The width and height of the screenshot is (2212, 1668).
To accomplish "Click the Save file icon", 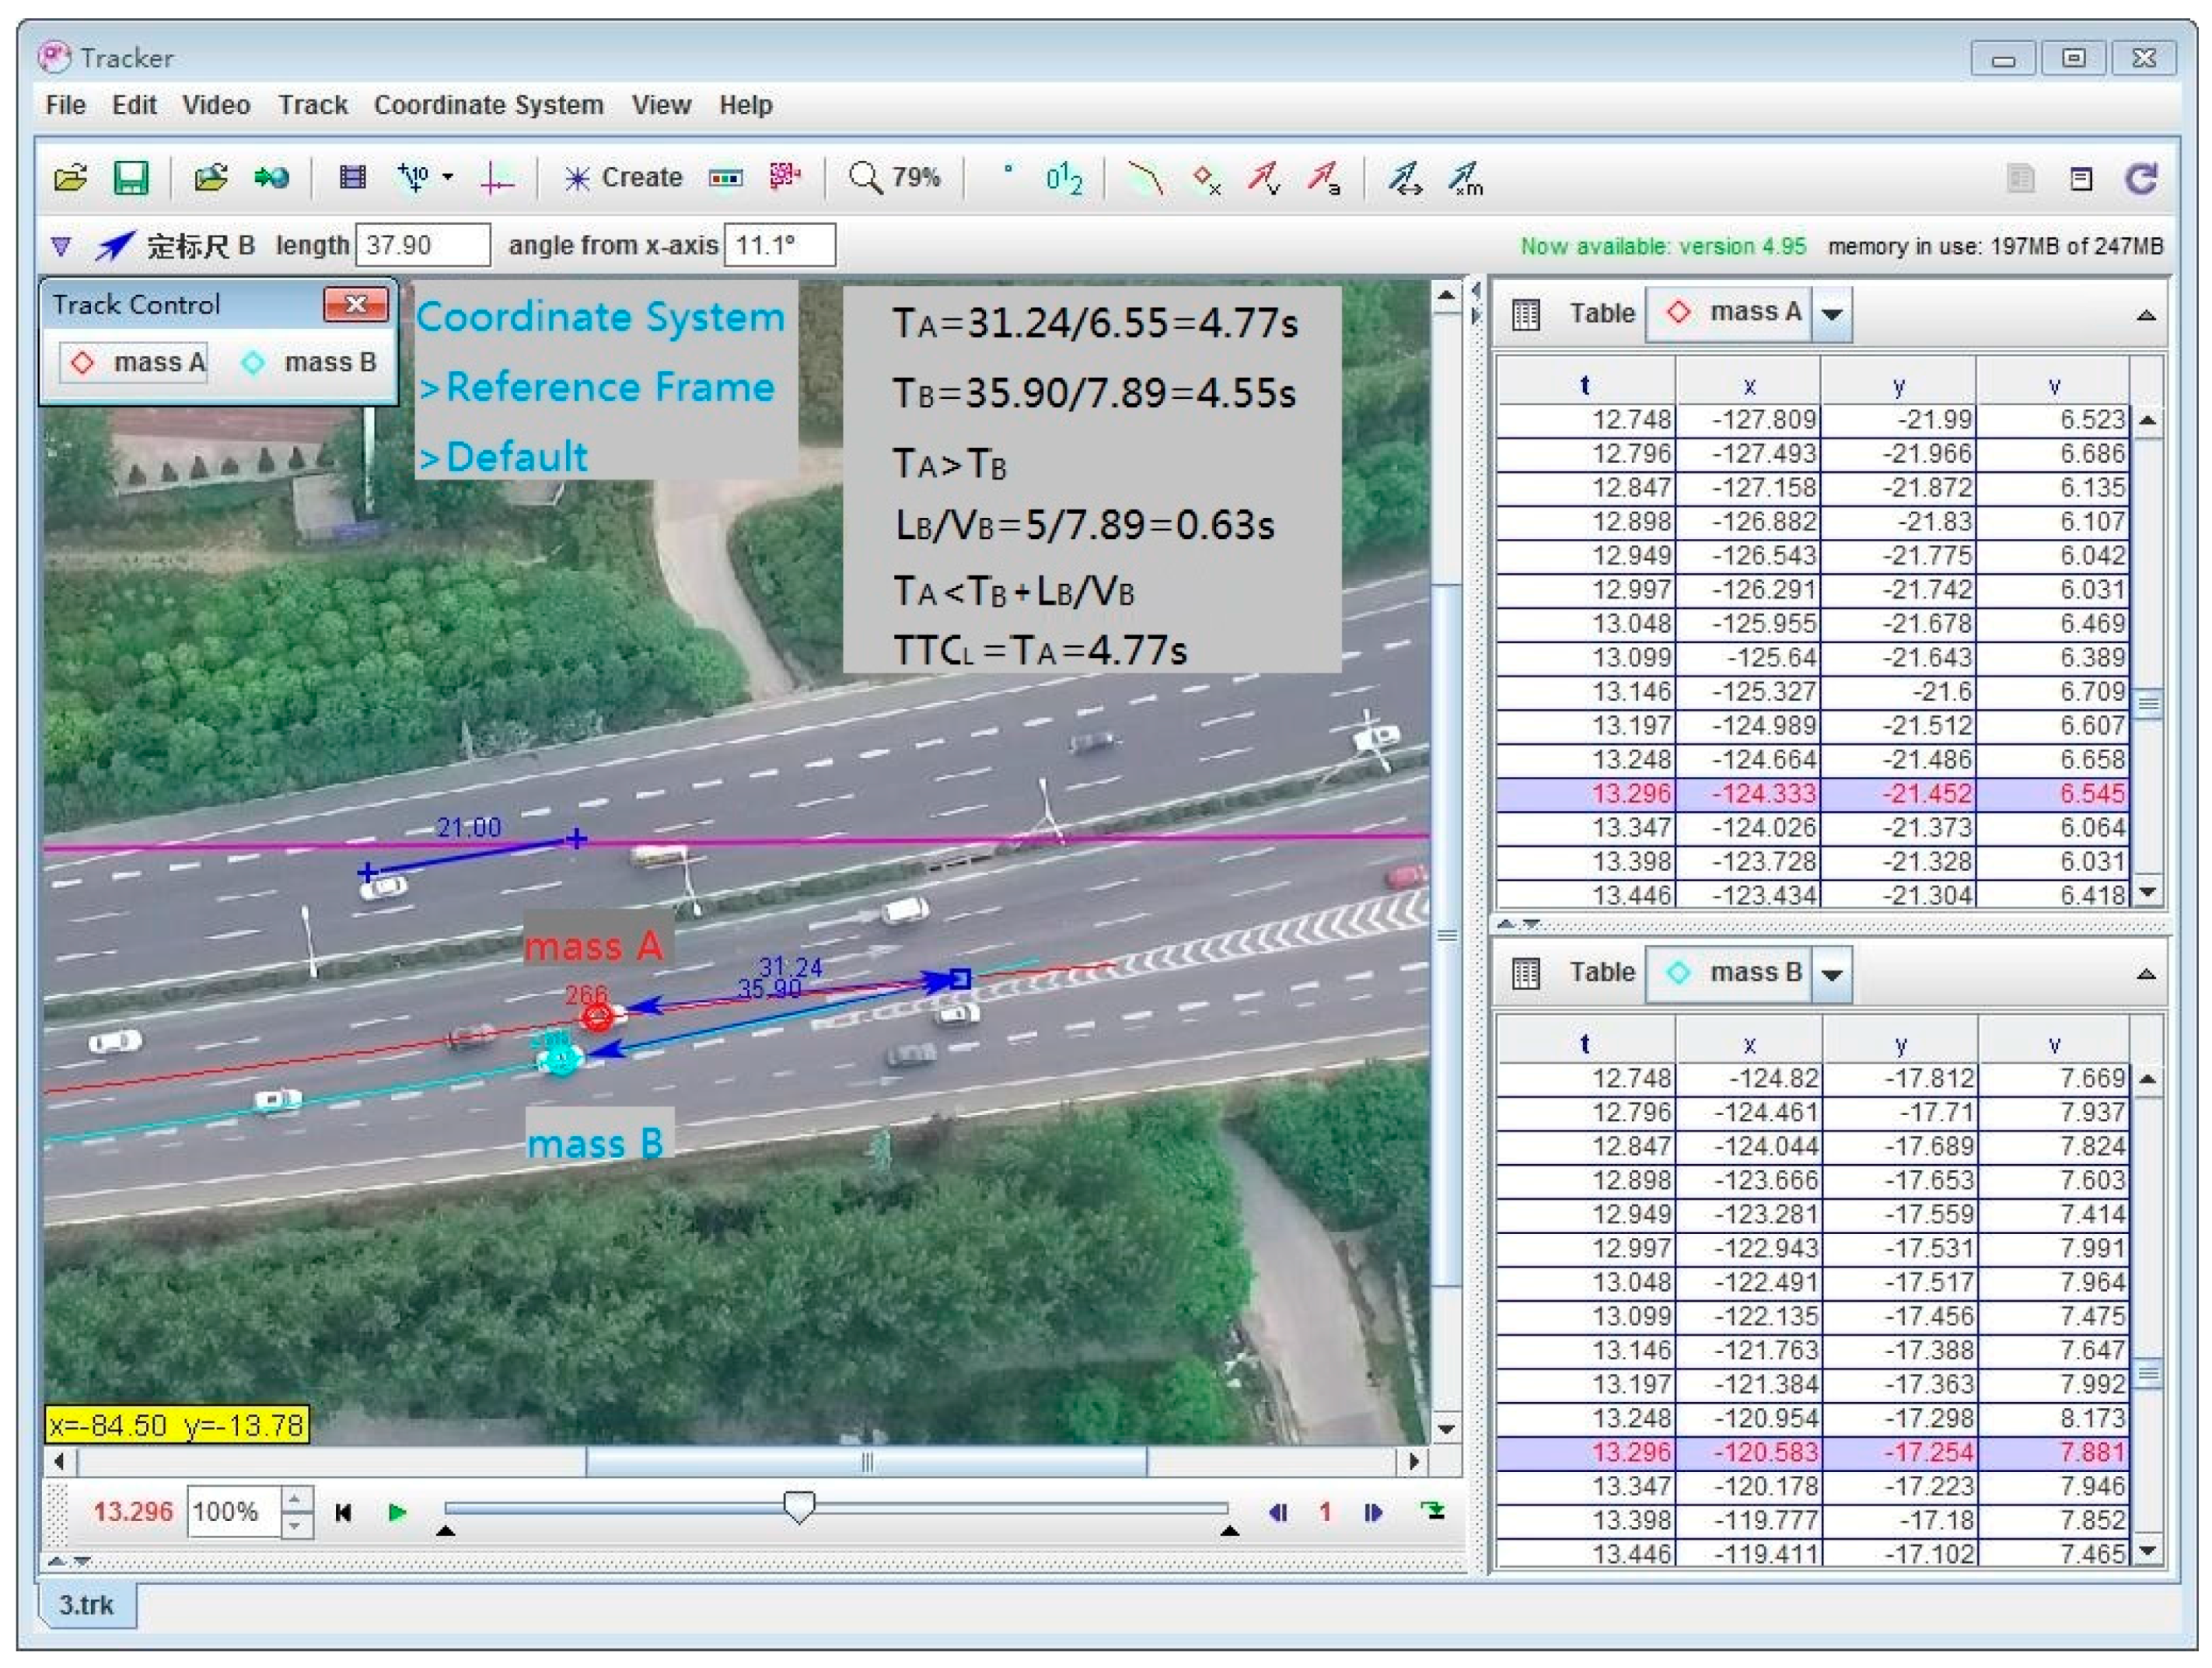I will (x=131, y=178).
